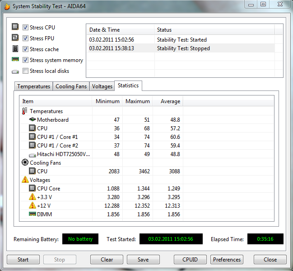
Task: Uncheck the Stress CPU checkbox
Action: (25, 28)
